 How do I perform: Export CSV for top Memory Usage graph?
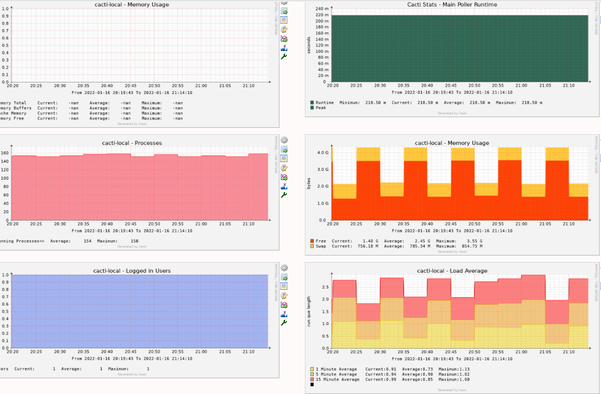point(284,11)
